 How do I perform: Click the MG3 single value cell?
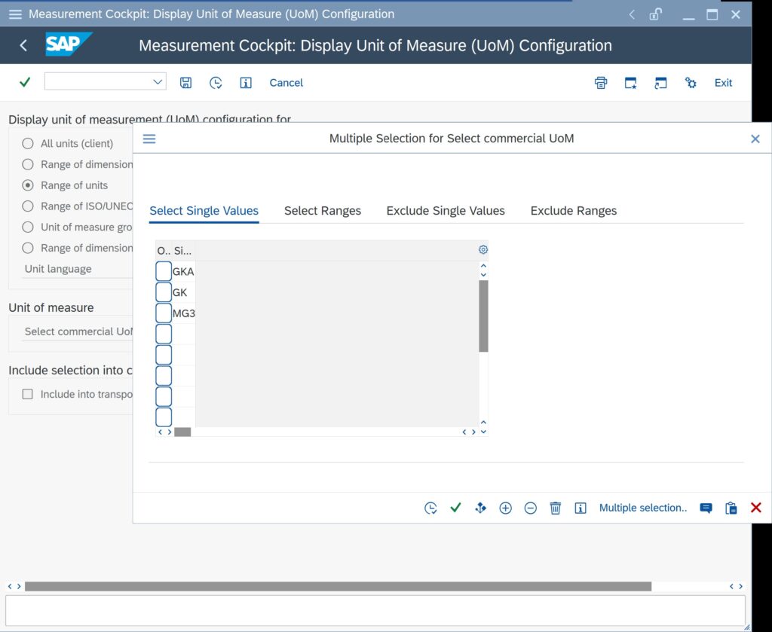184,313
